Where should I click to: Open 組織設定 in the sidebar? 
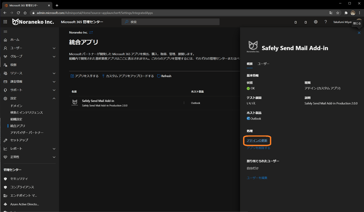pyautogui.click(x=16, y=119)
